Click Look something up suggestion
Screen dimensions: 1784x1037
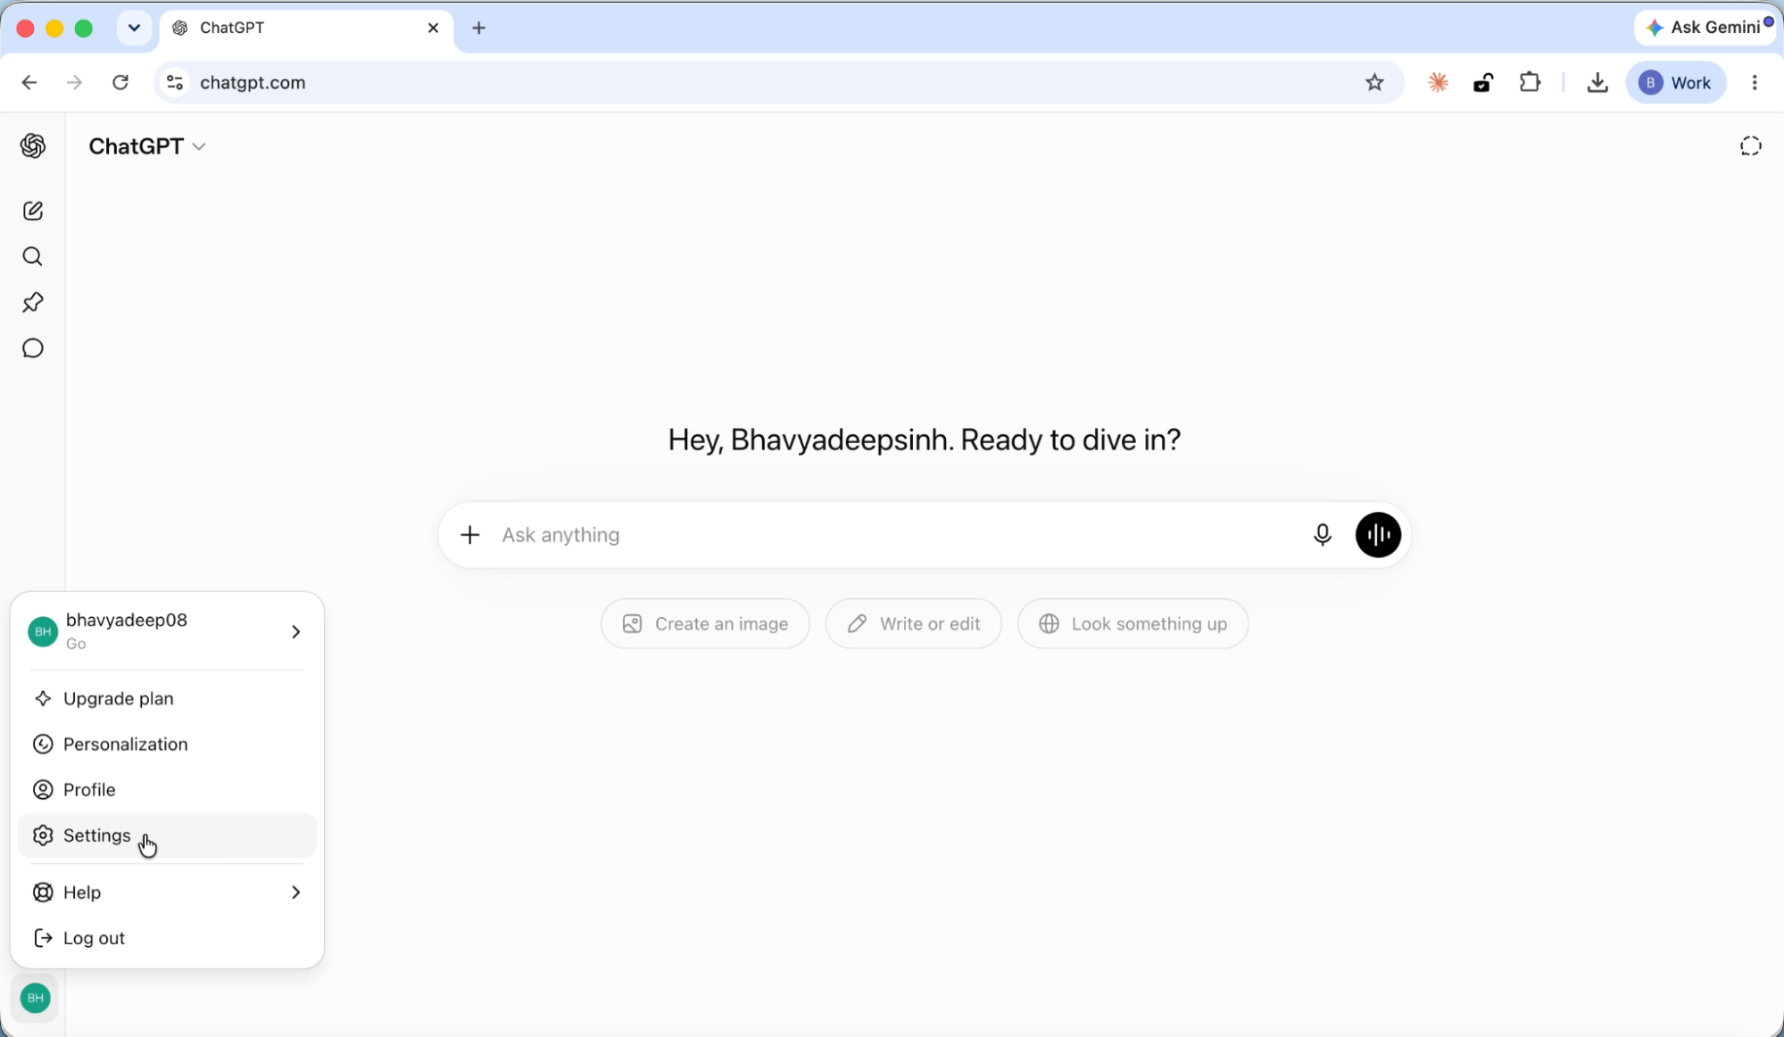click(1133, 624)
